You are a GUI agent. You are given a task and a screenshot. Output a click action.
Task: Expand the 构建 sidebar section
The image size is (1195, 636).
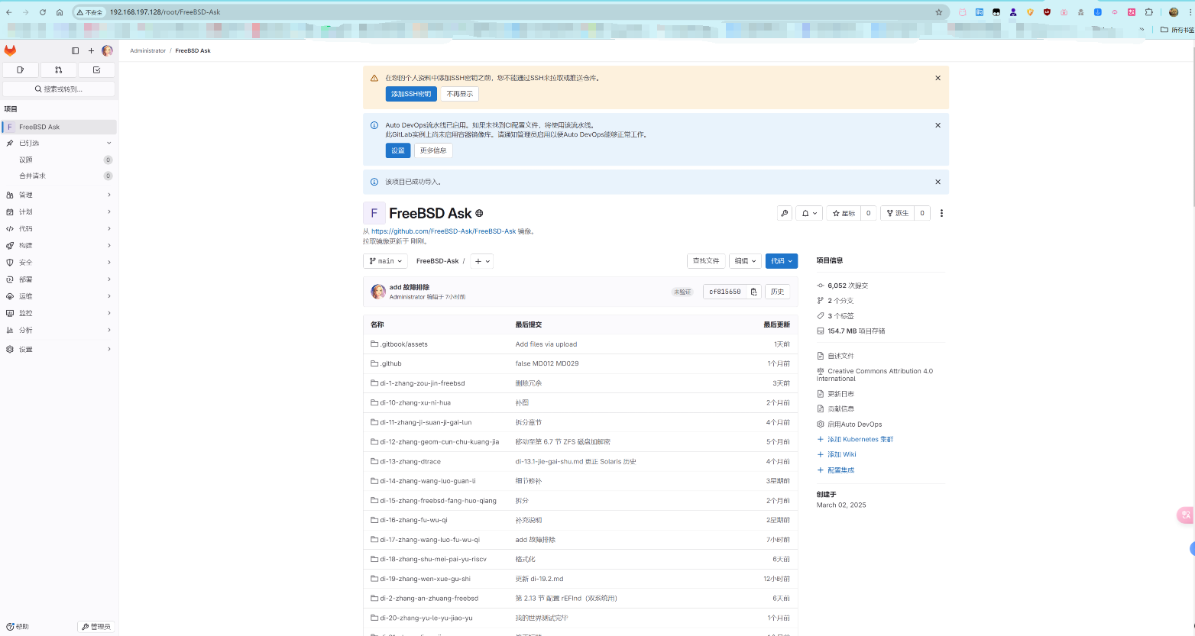(59, 245)
